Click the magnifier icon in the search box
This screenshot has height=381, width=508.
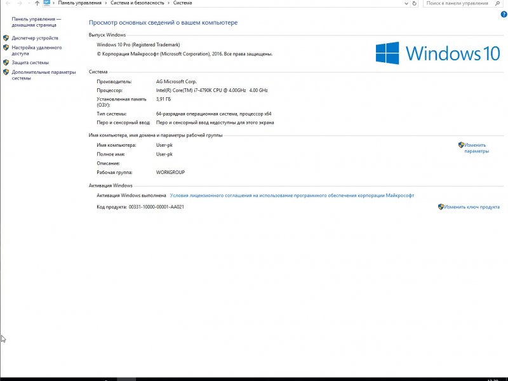[x=498, y=3]
